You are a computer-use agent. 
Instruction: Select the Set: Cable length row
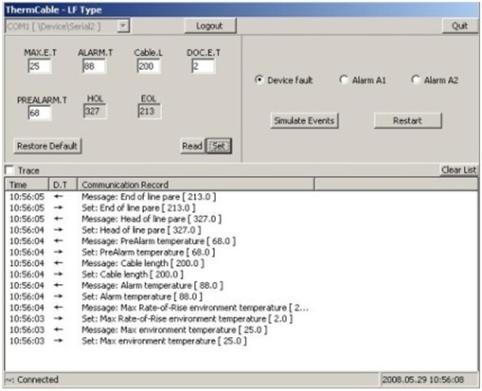[x=241, y=275]
